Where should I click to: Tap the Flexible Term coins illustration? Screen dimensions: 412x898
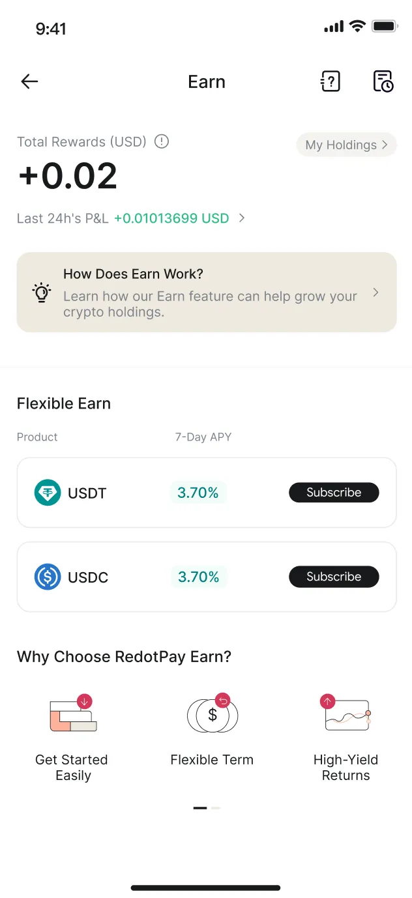click(x=212, y=714)
